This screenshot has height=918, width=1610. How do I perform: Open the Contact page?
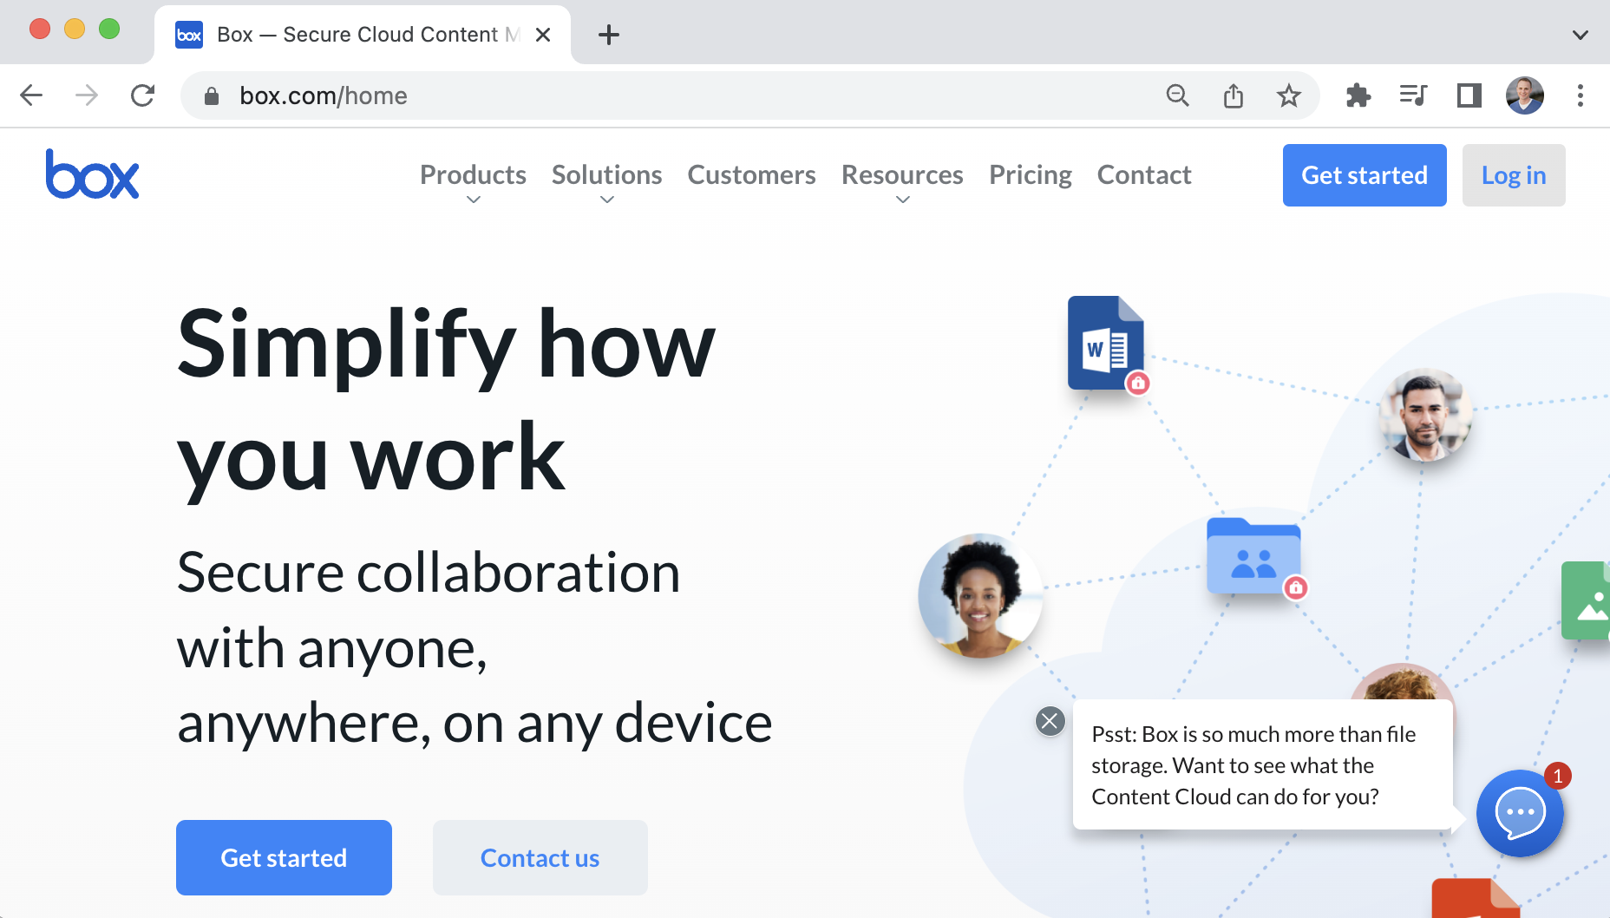pos(1144,175)
